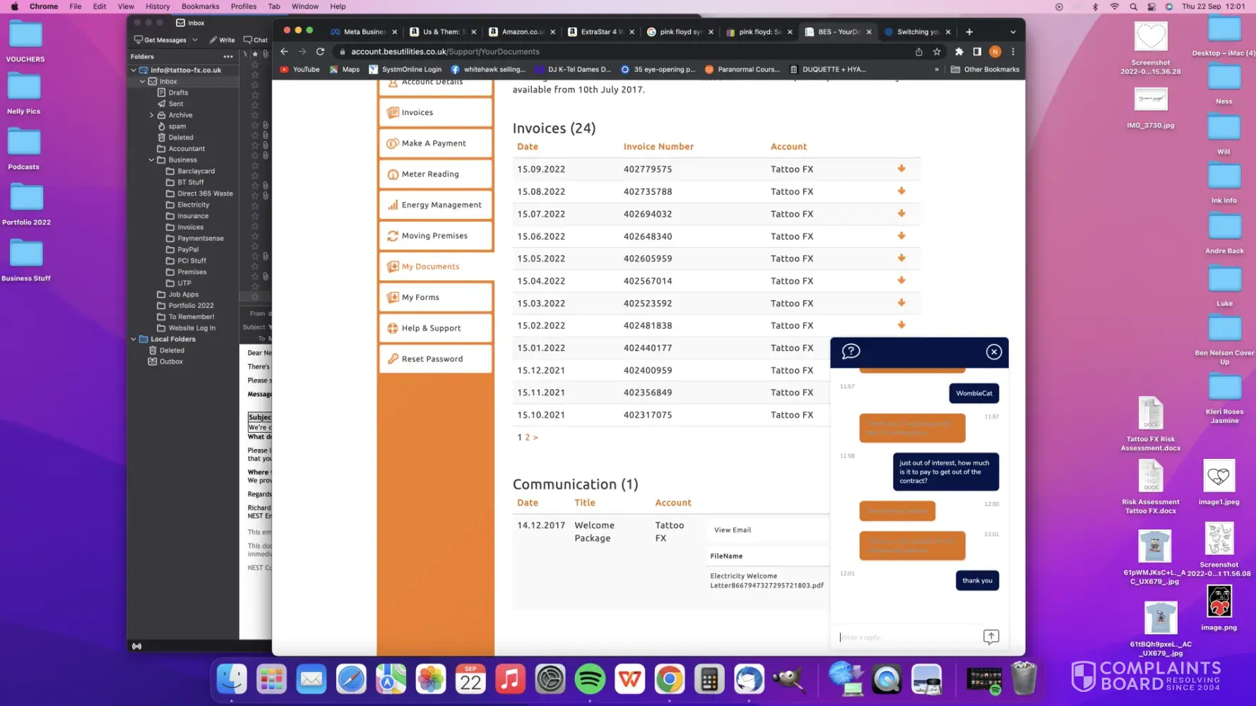The image size is (1256, 706).
Task: Close the chat widget
Action: [993, 352]
